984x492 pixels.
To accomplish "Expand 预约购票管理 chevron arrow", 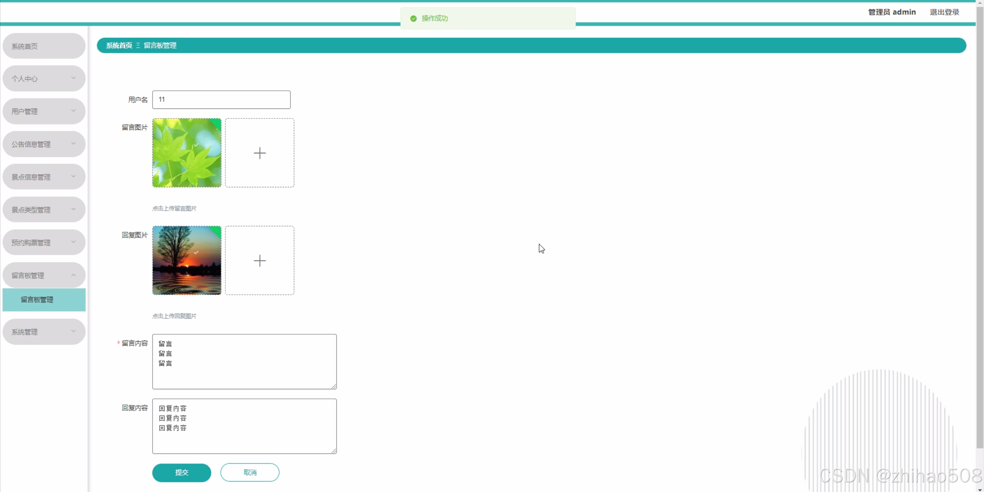I will point(73,242).
